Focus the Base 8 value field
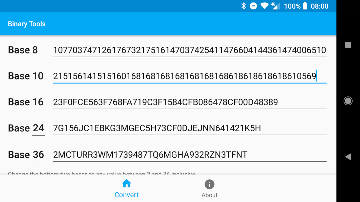This screenshot has height=202, width=360. 190,50
